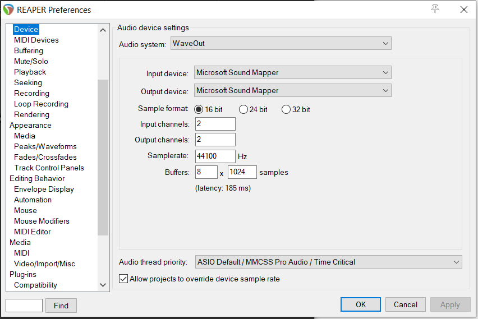The image size is (478, 319).
Task: Open Track Control Panels page
Action: click(x=49, y=168)
